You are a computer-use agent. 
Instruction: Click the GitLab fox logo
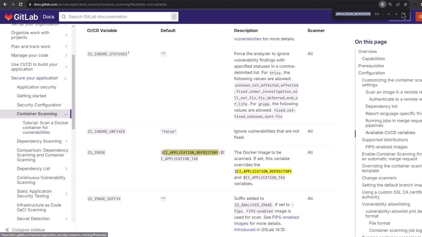click(9, 17)
